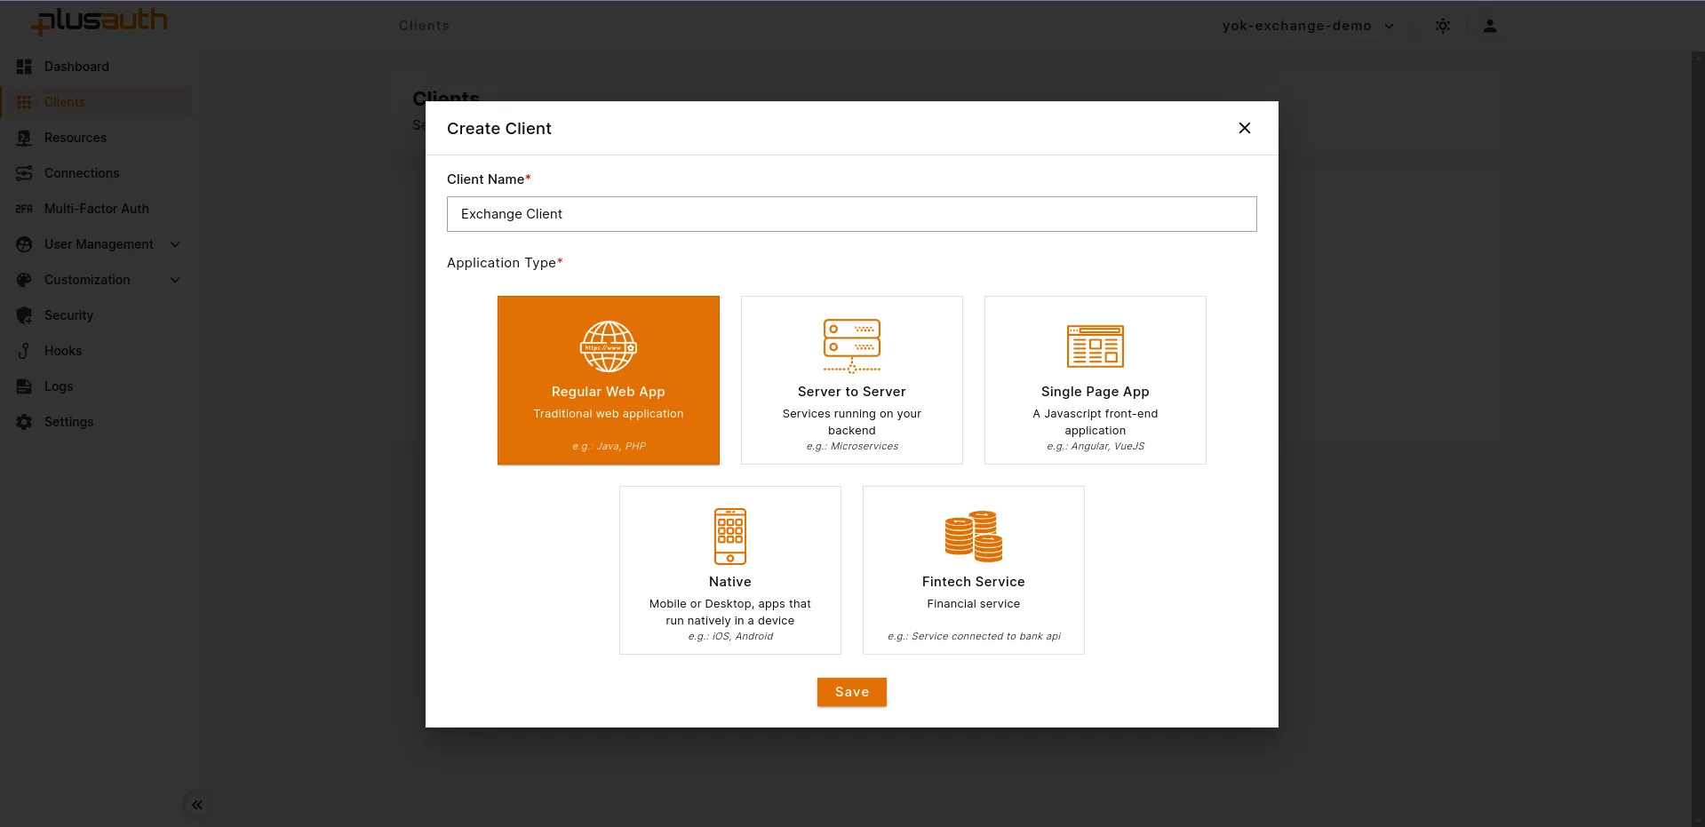This screenshot has height=827, width=1705.
Task: Open Multi-Factor Auth from sidebar
Action: coord(96,209)
